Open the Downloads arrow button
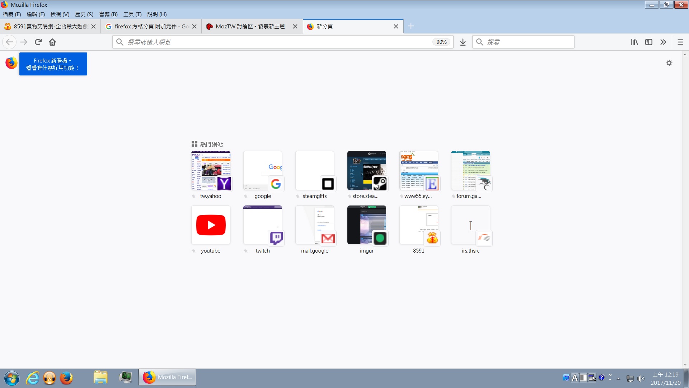The height and width of the screenshot is (388, 689). pyautogui.click(x=463, y=42)
